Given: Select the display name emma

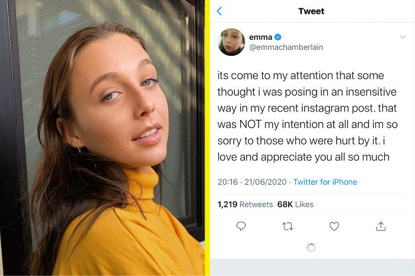Looking at the screenshot, I should pos(260,37).
